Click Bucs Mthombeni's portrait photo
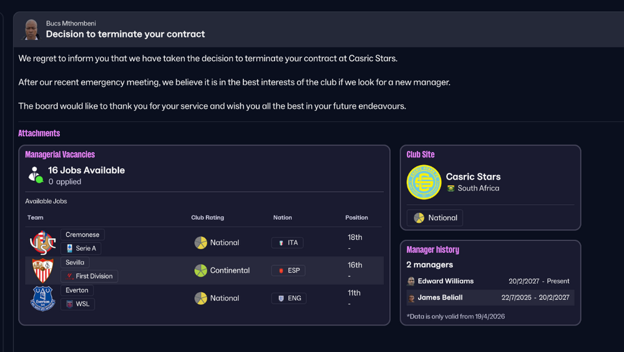The image size is (624, 352). (x=31, y=29)
